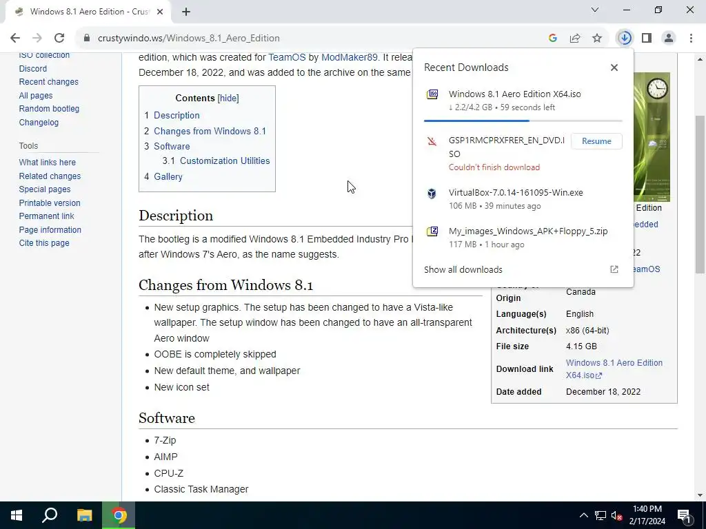Open the browser side panel

coord(647,39)
